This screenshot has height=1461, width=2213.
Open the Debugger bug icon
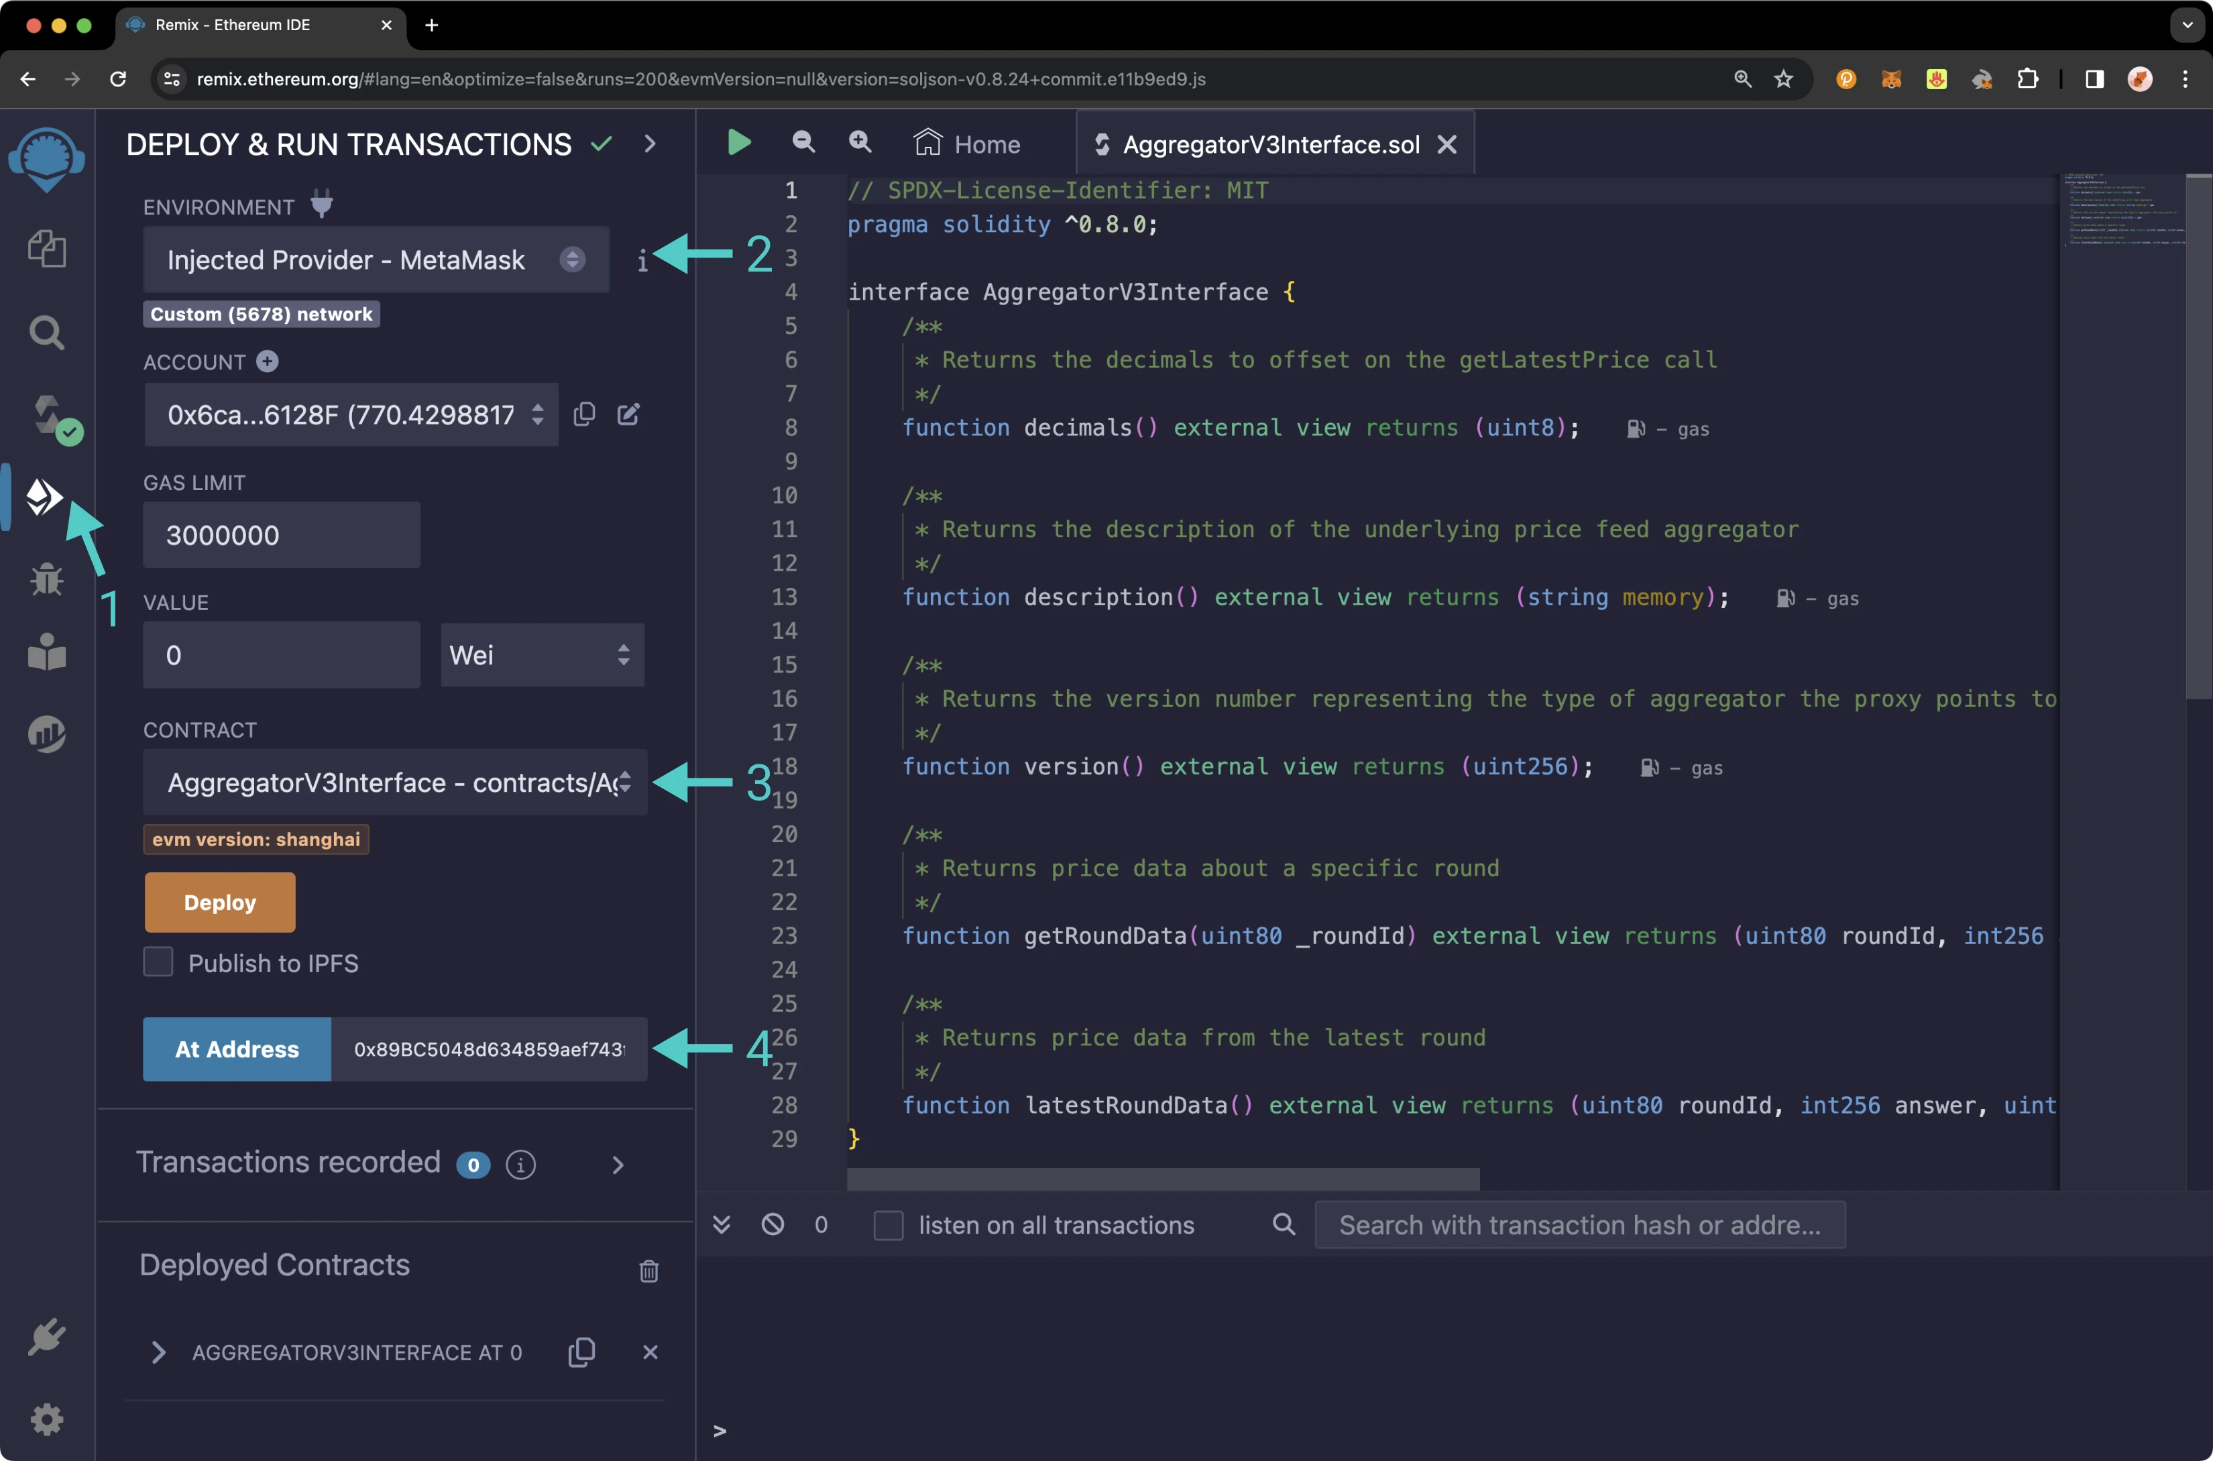(x=46, y=579)
